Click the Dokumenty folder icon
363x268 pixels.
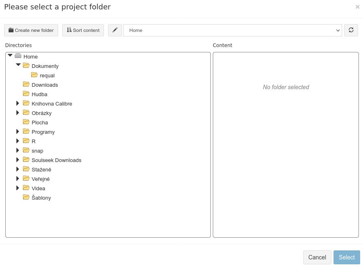coord(26,65)
